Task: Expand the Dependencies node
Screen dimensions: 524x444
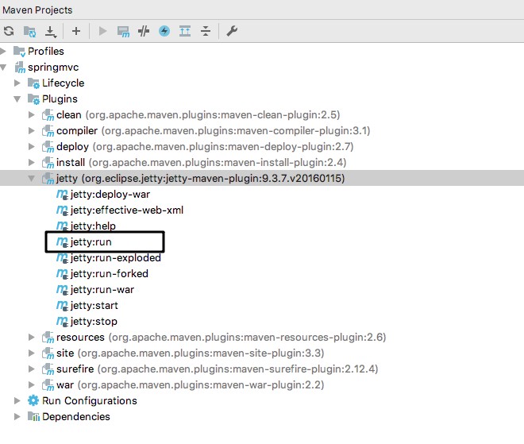Action: [x=17, y=416]
